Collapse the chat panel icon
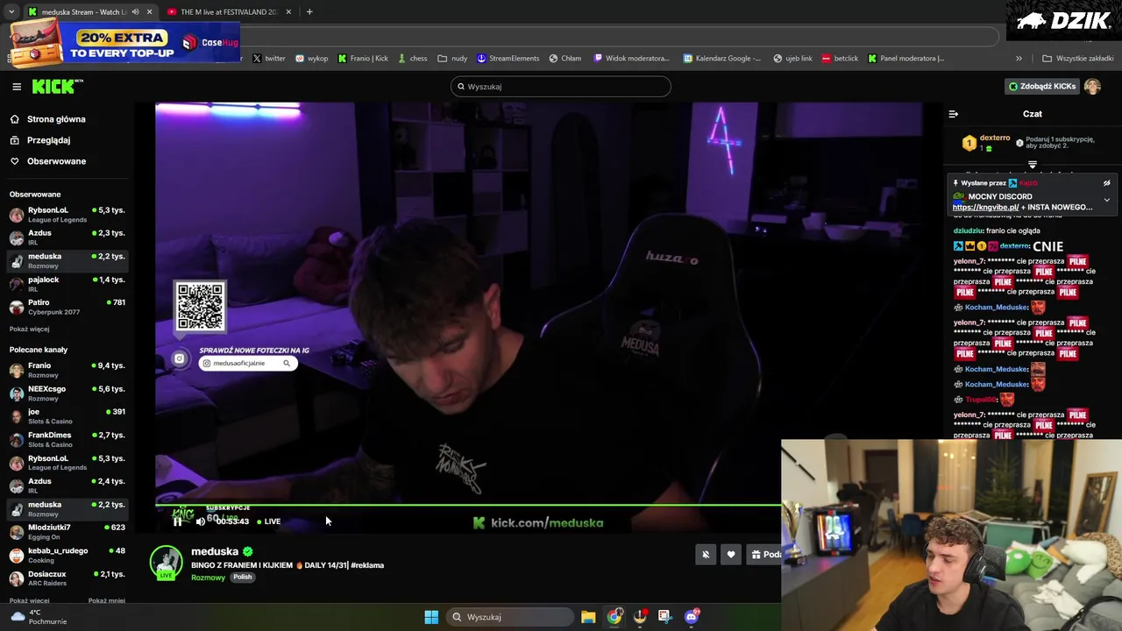 [x=954, y=114]
